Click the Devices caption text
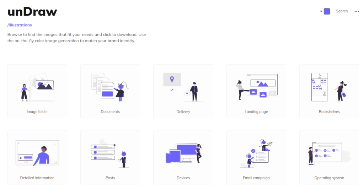This screenshot has width=364, height=196. pyautogui.click(x=183, y=178)
